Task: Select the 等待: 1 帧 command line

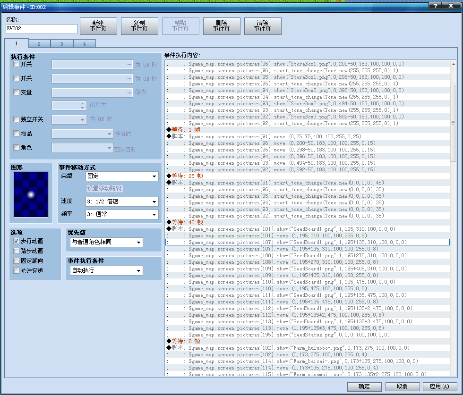Action: [308, 130]
